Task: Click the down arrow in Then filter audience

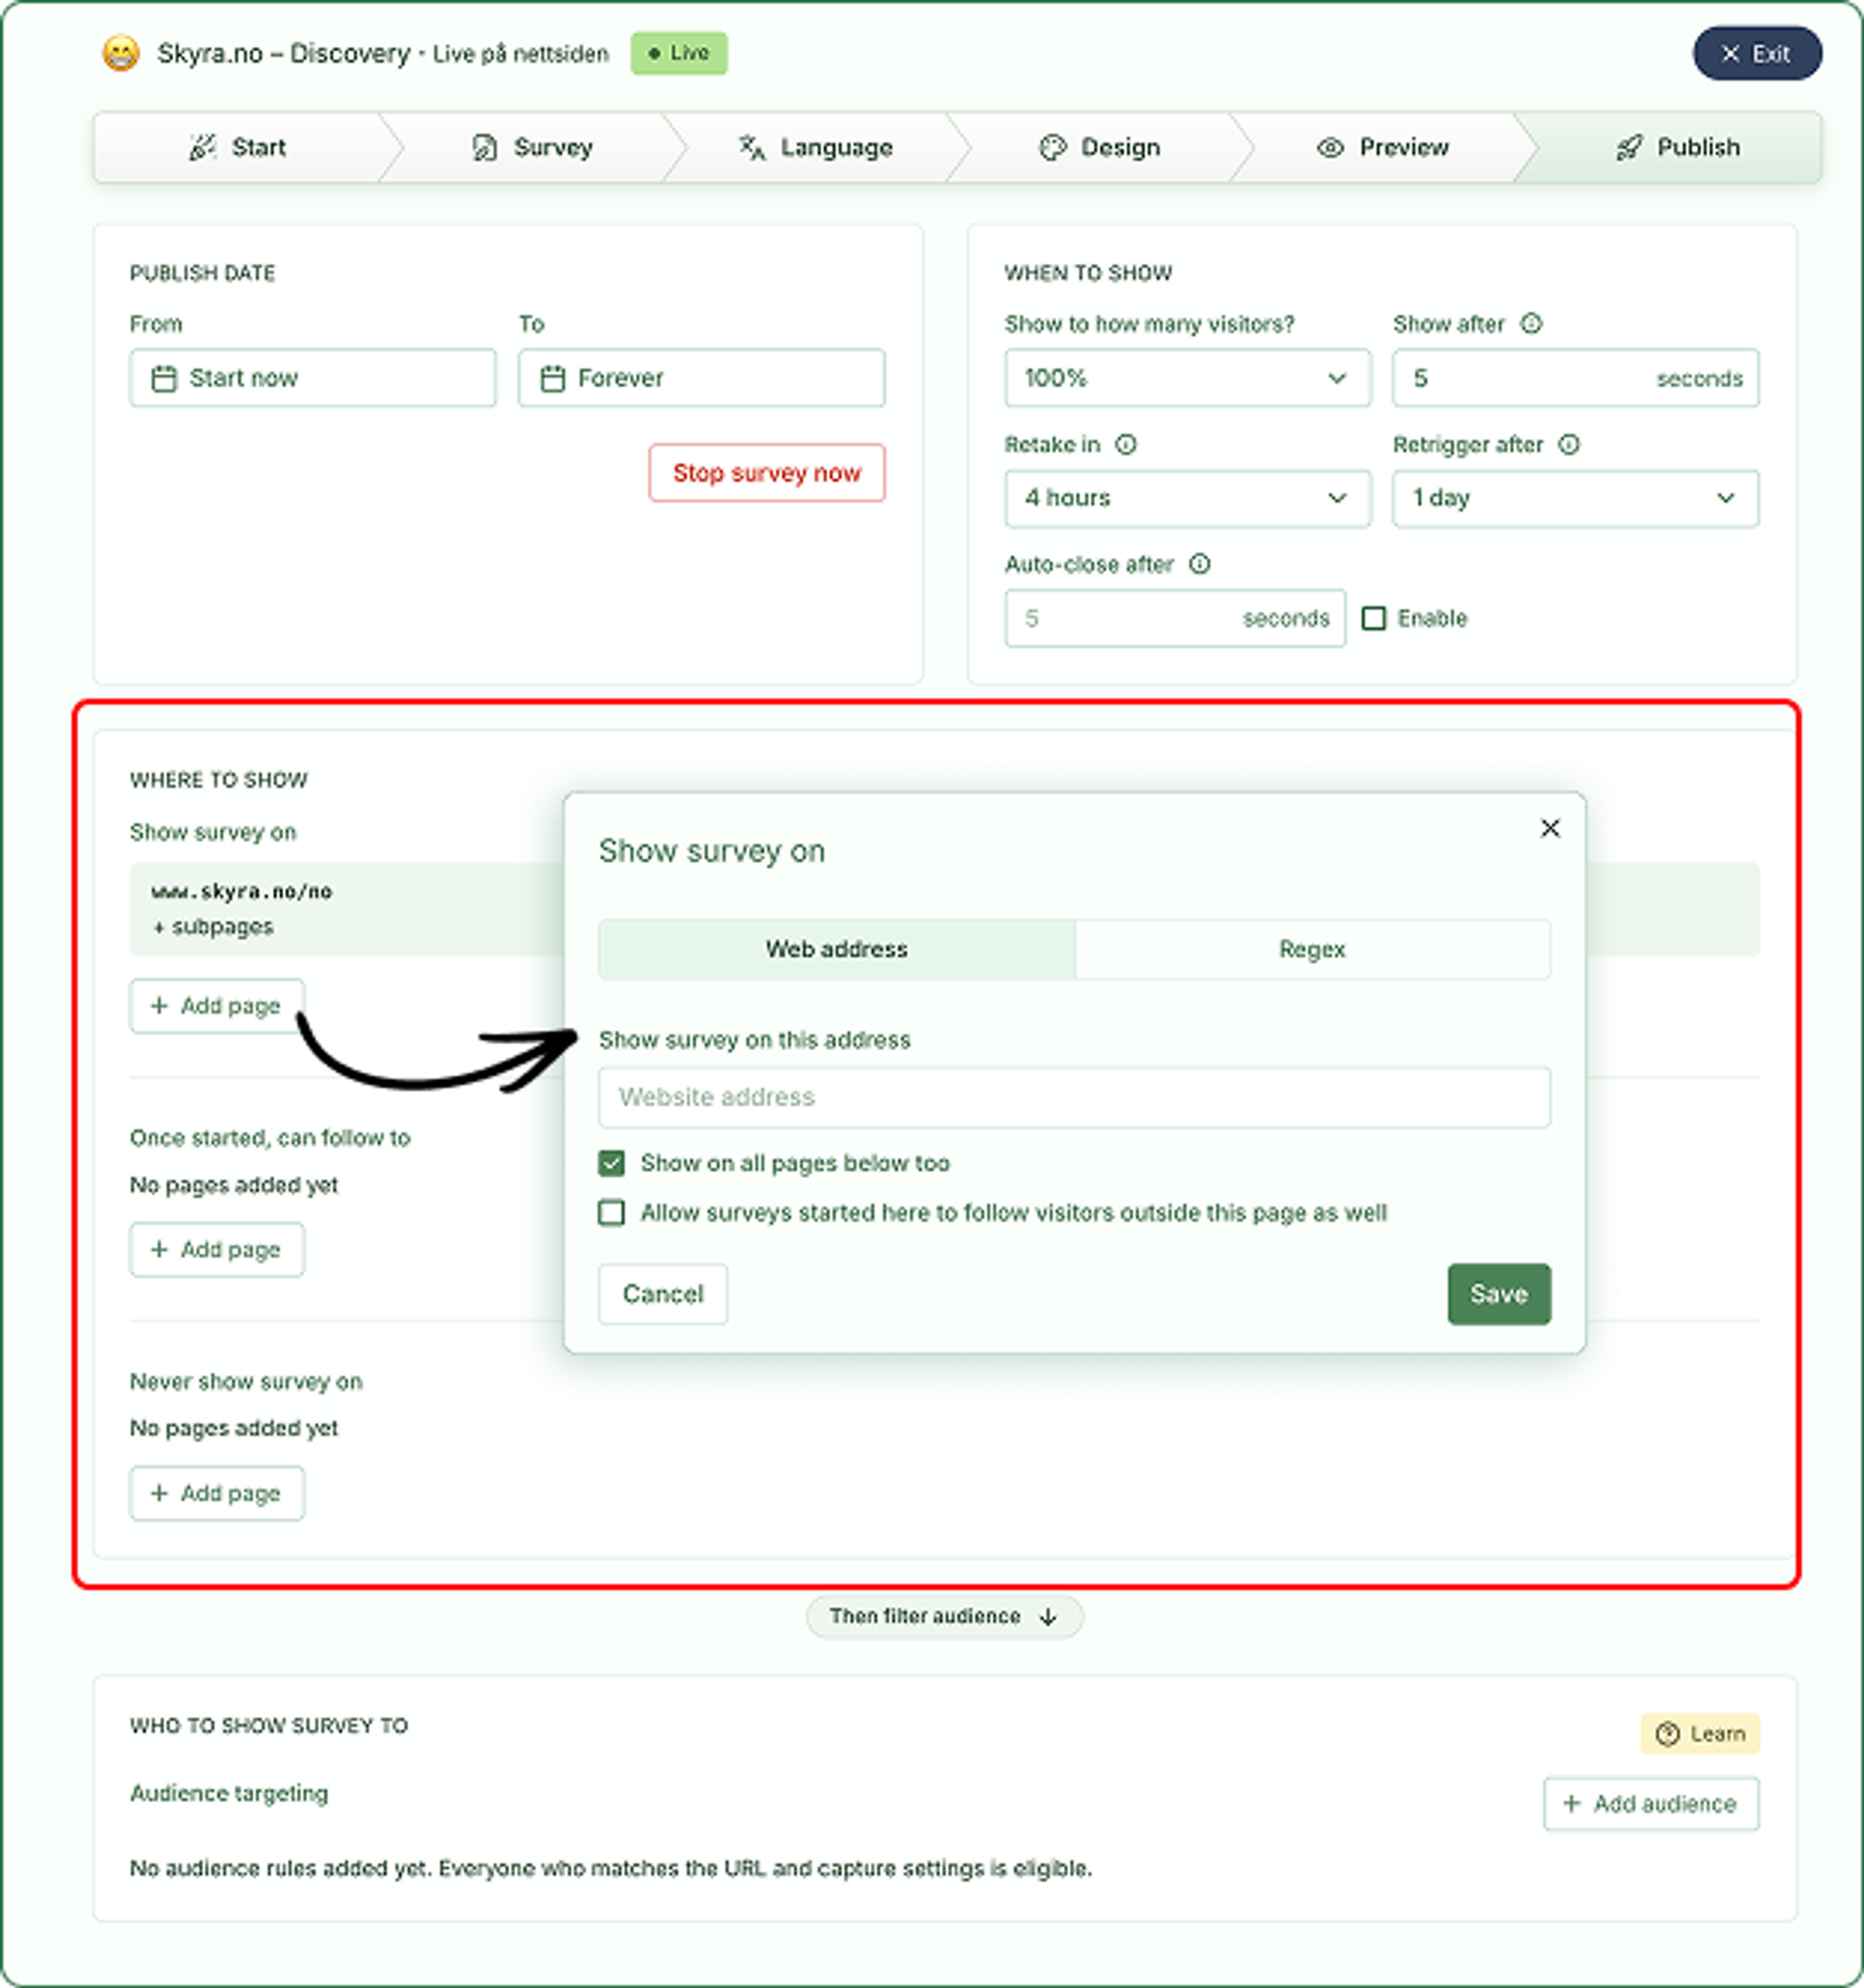Action: click(1048, 1617)
